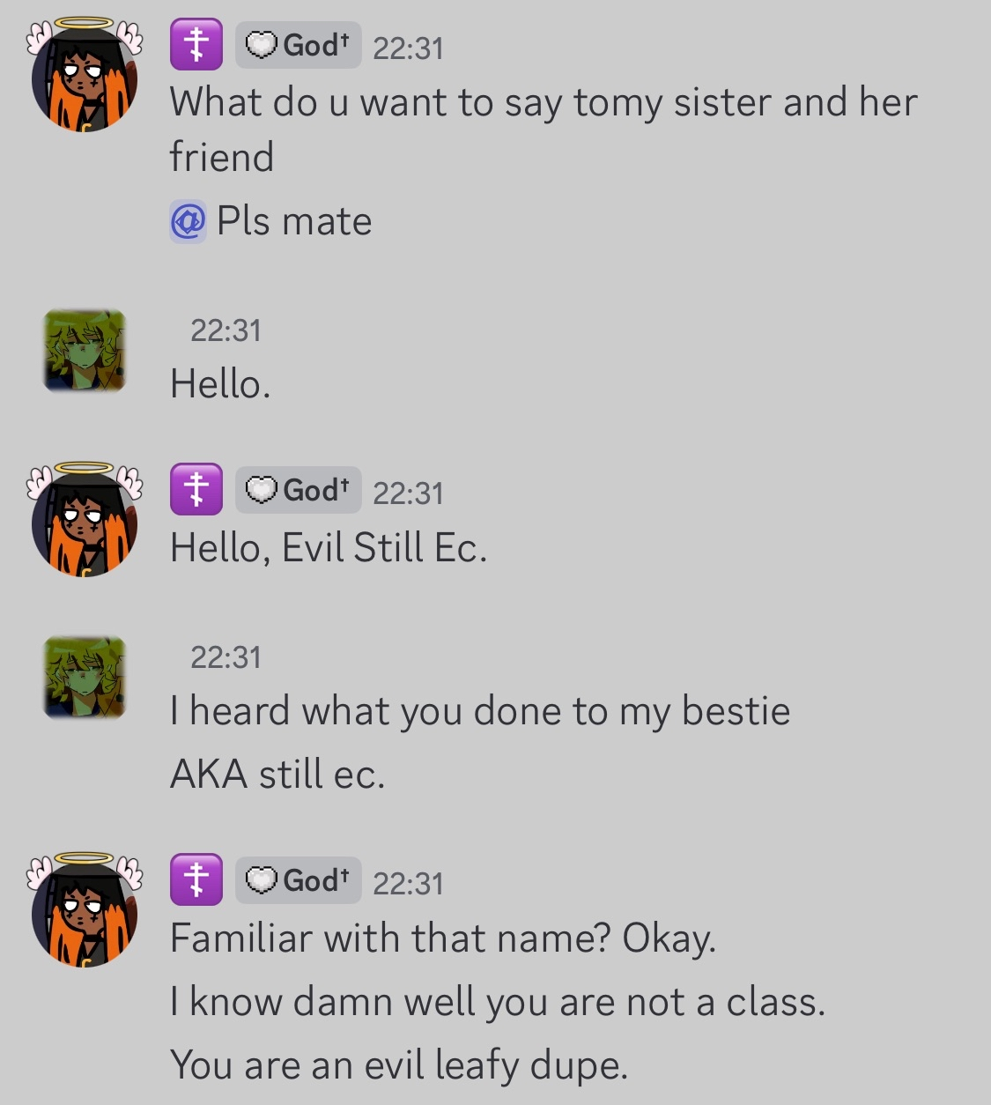
Task: Click the God† role tag in first message
Action: point(298,45)
